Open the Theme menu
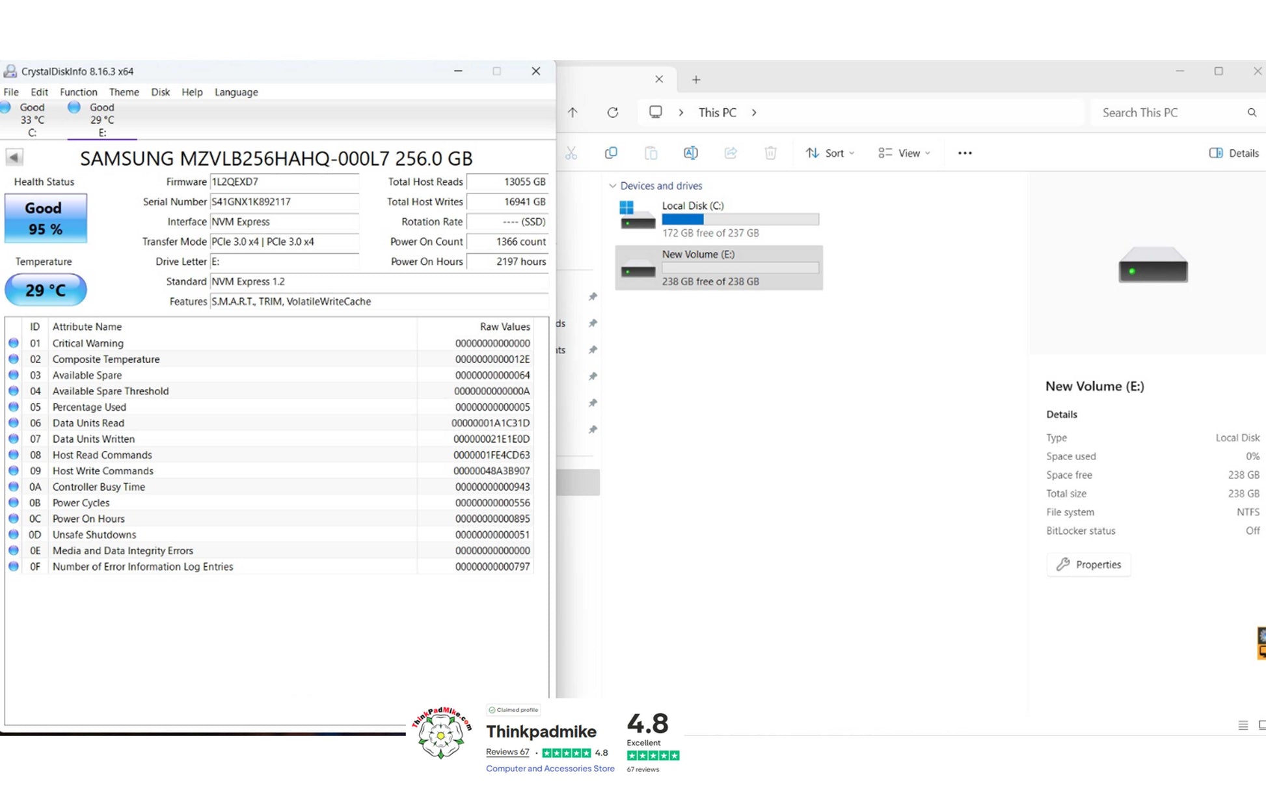 click(x=124, y=92)
